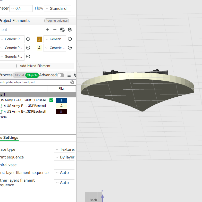
Task: Click filament 2 orange color swatch
Action: click(39, 39)
